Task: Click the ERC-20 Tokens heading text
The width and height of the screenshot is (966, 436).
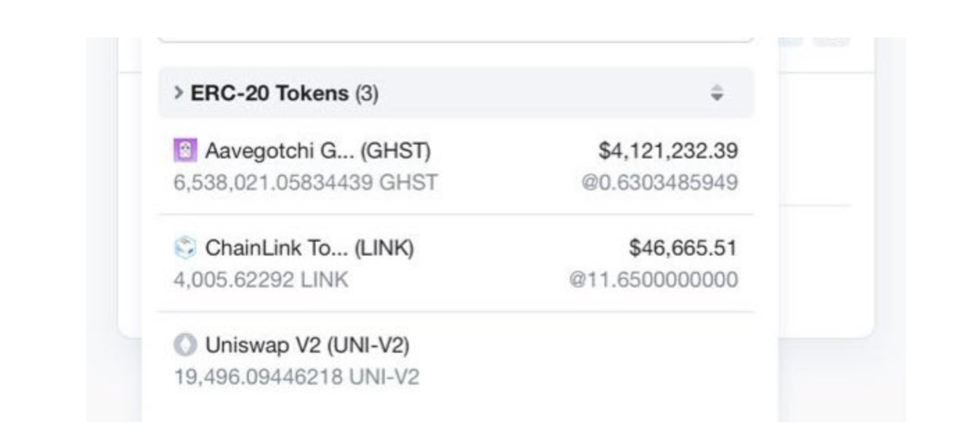Action: 270,93
